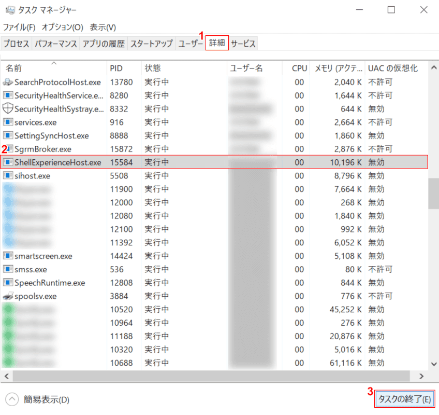Open the オプション(O) menu
The height and width of the screenshot is (415, 439).
click(x=63, y=27)
